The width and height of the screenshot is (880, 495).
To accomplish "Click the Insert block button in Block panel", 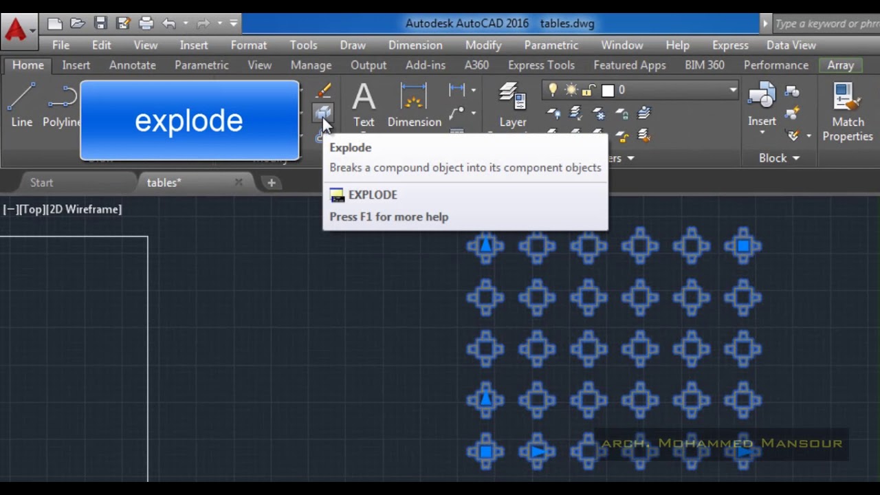I will pyautogui.click(x=762, y=105).
